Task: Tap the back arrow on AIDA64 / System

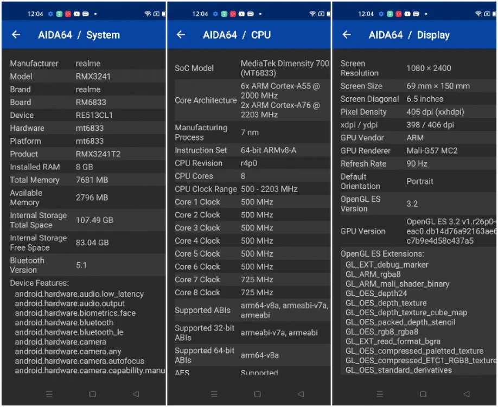Action: pos(16,34)
